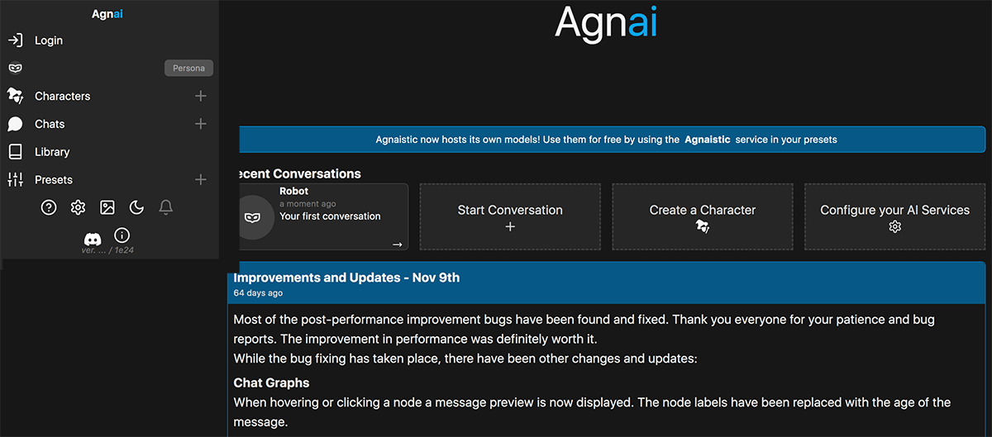
Task: Click the Start Conversation card
Action: pos(510,216)
